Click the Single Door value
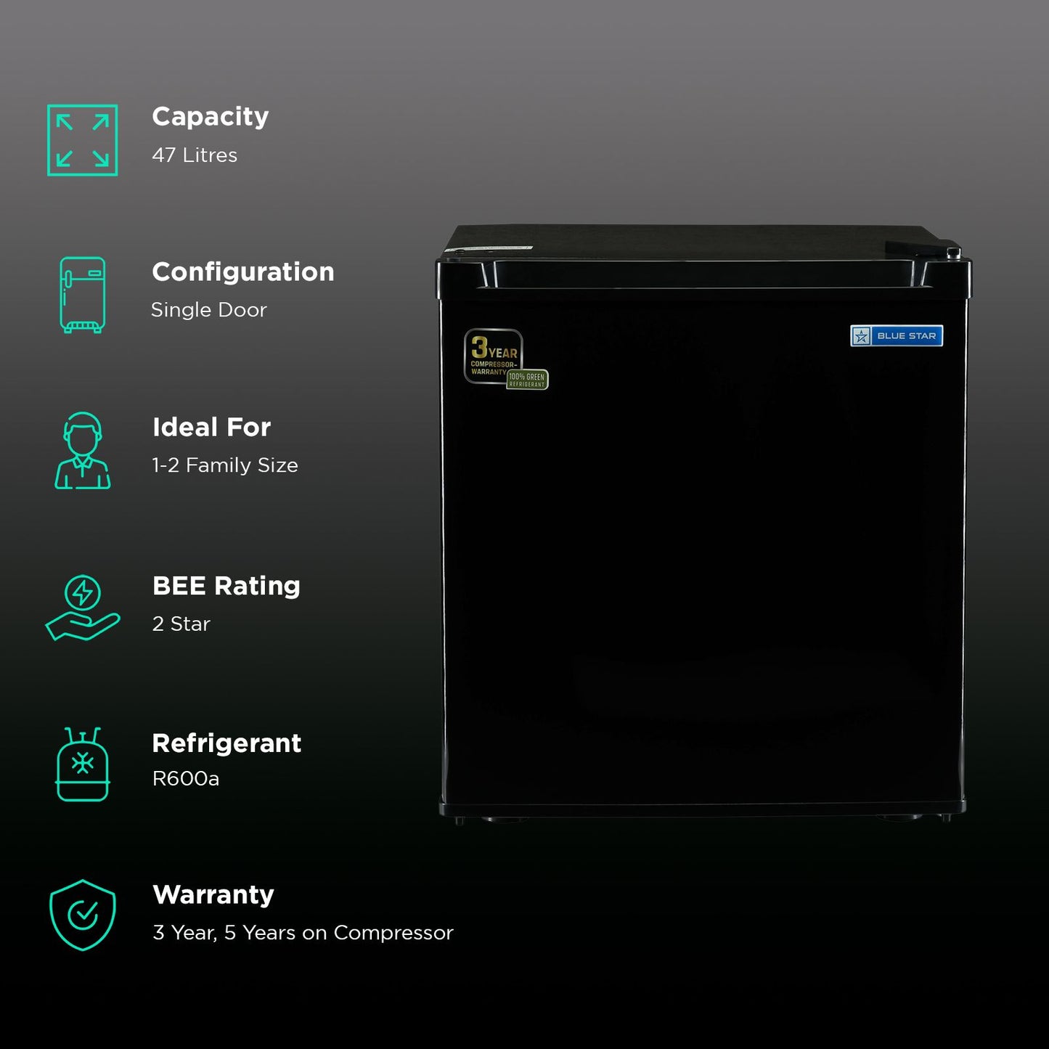Viewport: 1049px width, 1049px height. 209,310
